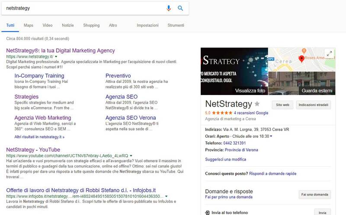Open the NetStrategy - YouTube result

(x=33, y=149)
